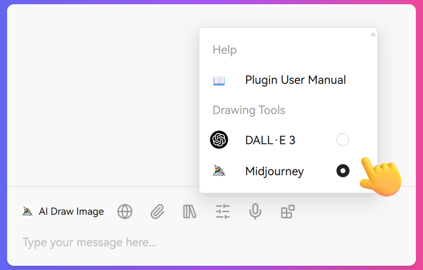Click the OpenAI logo next to DALL·E 3
Viewport: 423px width, 270px height.
219,139
